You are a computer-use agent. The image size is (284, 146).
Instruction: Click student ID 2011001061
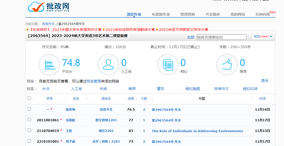(48, 120)
